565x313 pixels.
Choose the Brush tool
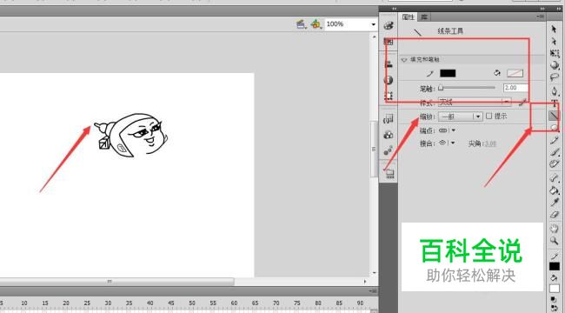point(555,152)
